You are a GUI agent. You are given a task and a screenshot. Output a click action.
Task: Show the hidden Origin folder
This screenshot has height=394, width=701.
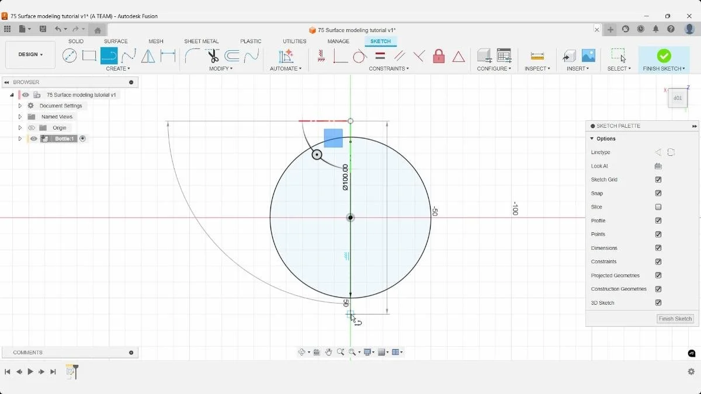pos(32,128)
